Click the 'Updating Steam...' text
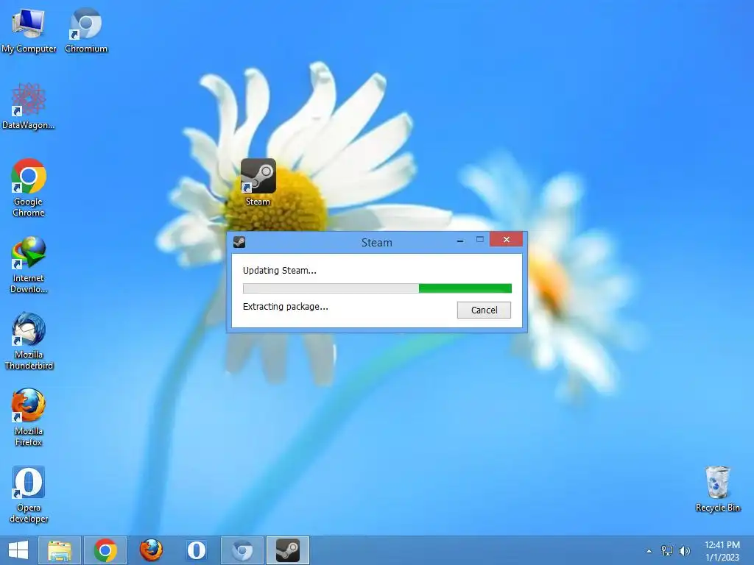The image size is (754, 565). tap(279, 271)
